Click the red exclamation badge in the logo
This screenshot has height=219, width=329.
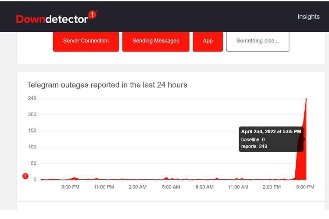[x=92, y=15]
